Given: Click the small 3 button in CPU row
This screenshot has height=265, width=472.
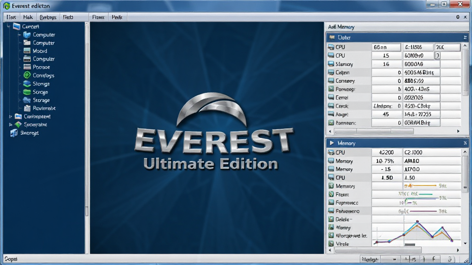Looking at the screenshot, I should click(x=438, y=55).
